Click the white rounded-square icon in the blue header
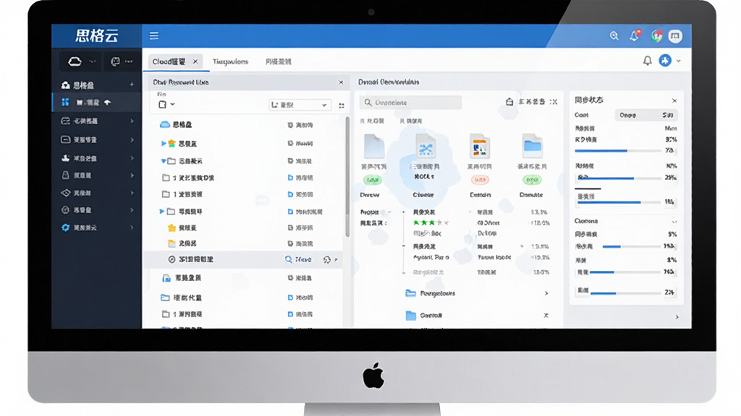741x416 pixels. (x=675, y=36)
